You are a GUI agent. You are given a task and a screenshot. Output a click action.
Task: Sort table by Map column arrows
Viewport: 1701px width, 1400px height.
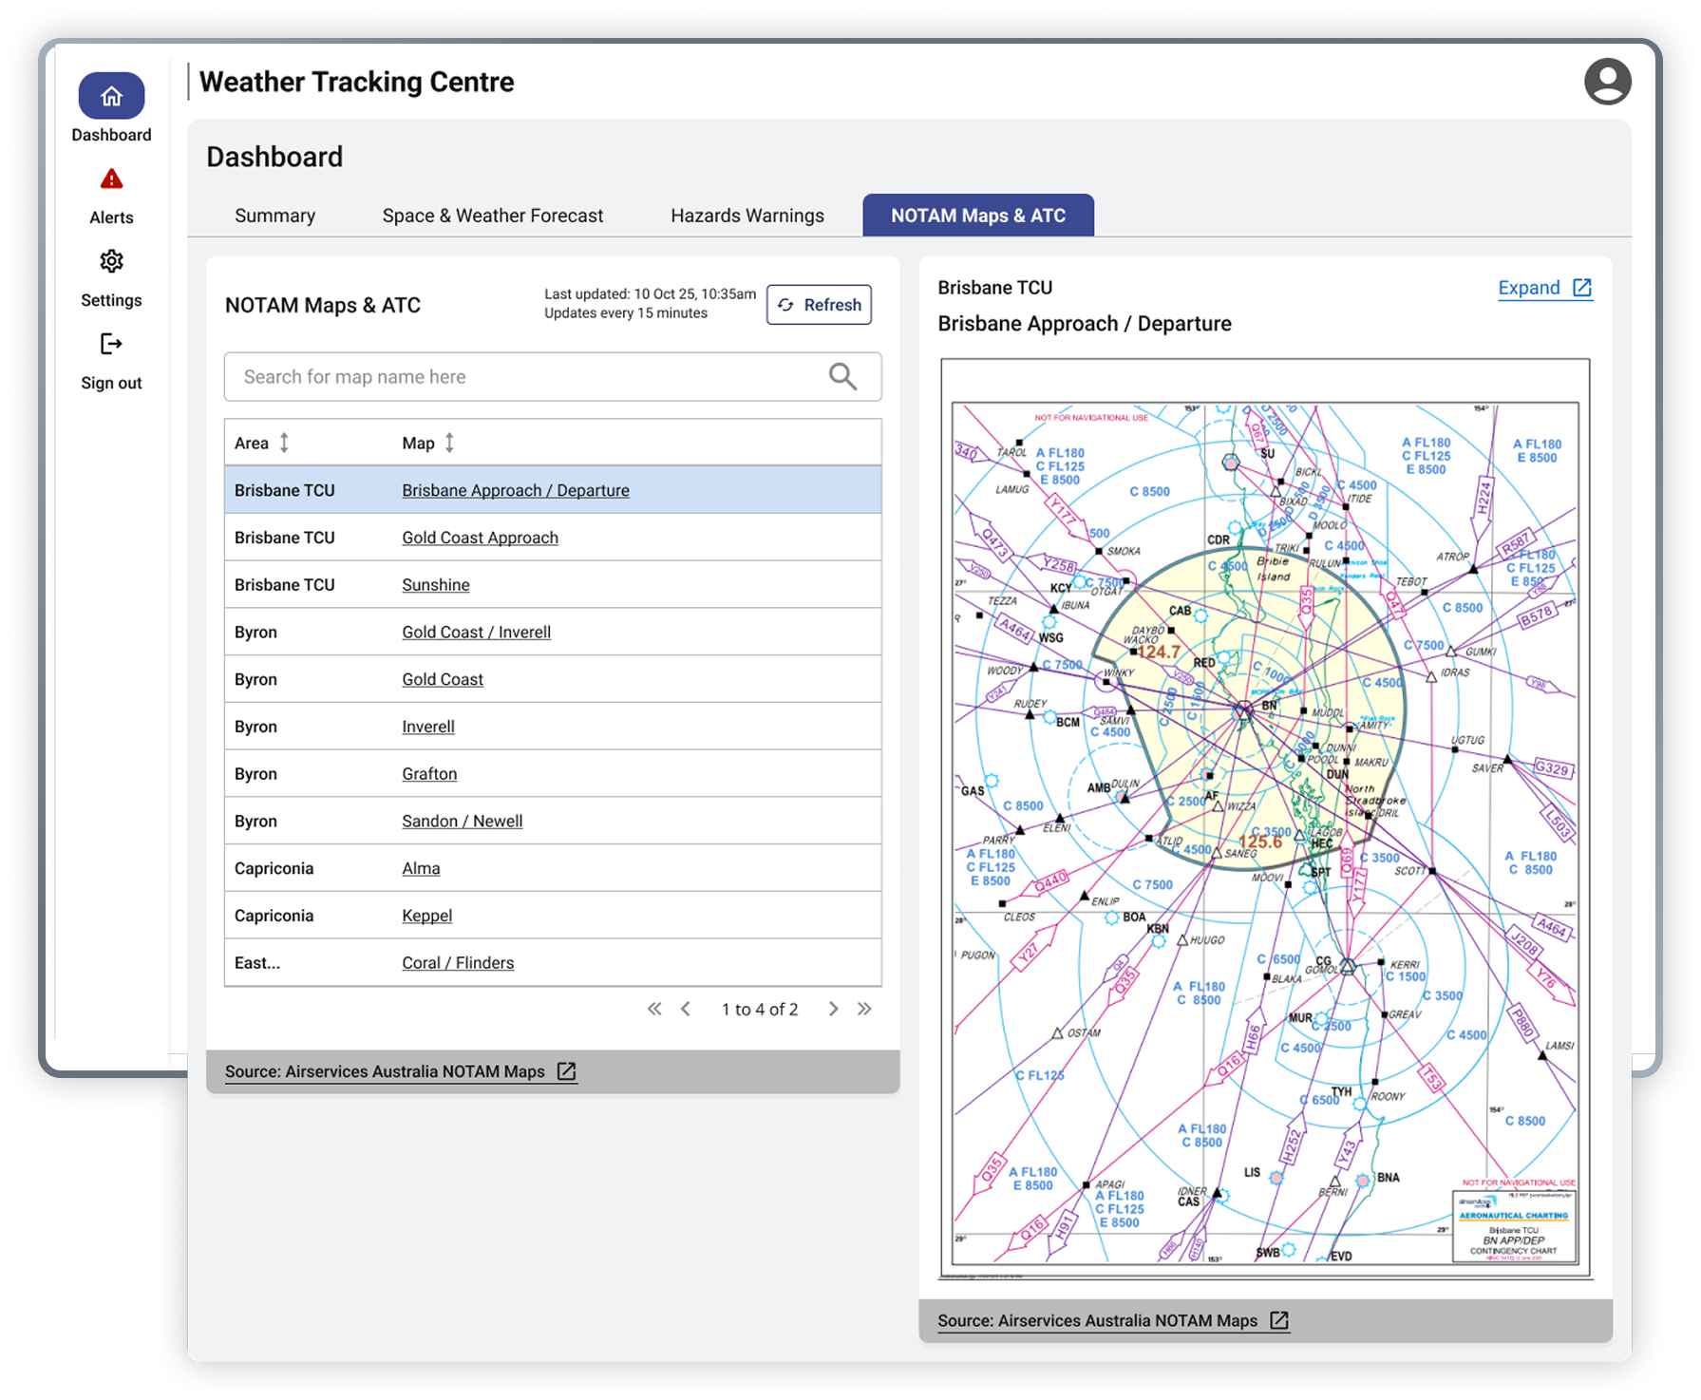pos(449,443)
